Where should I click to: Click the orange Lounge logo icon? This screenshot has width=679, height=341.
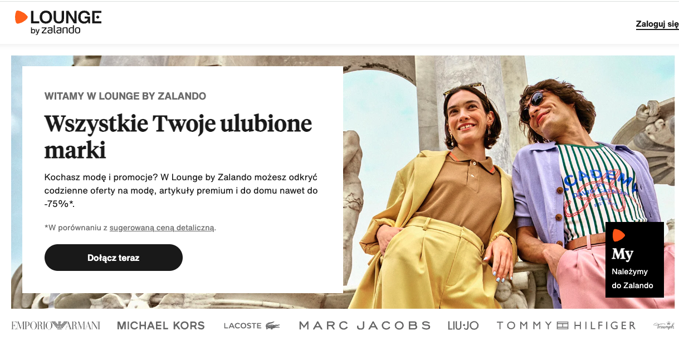tap(21, 17)
